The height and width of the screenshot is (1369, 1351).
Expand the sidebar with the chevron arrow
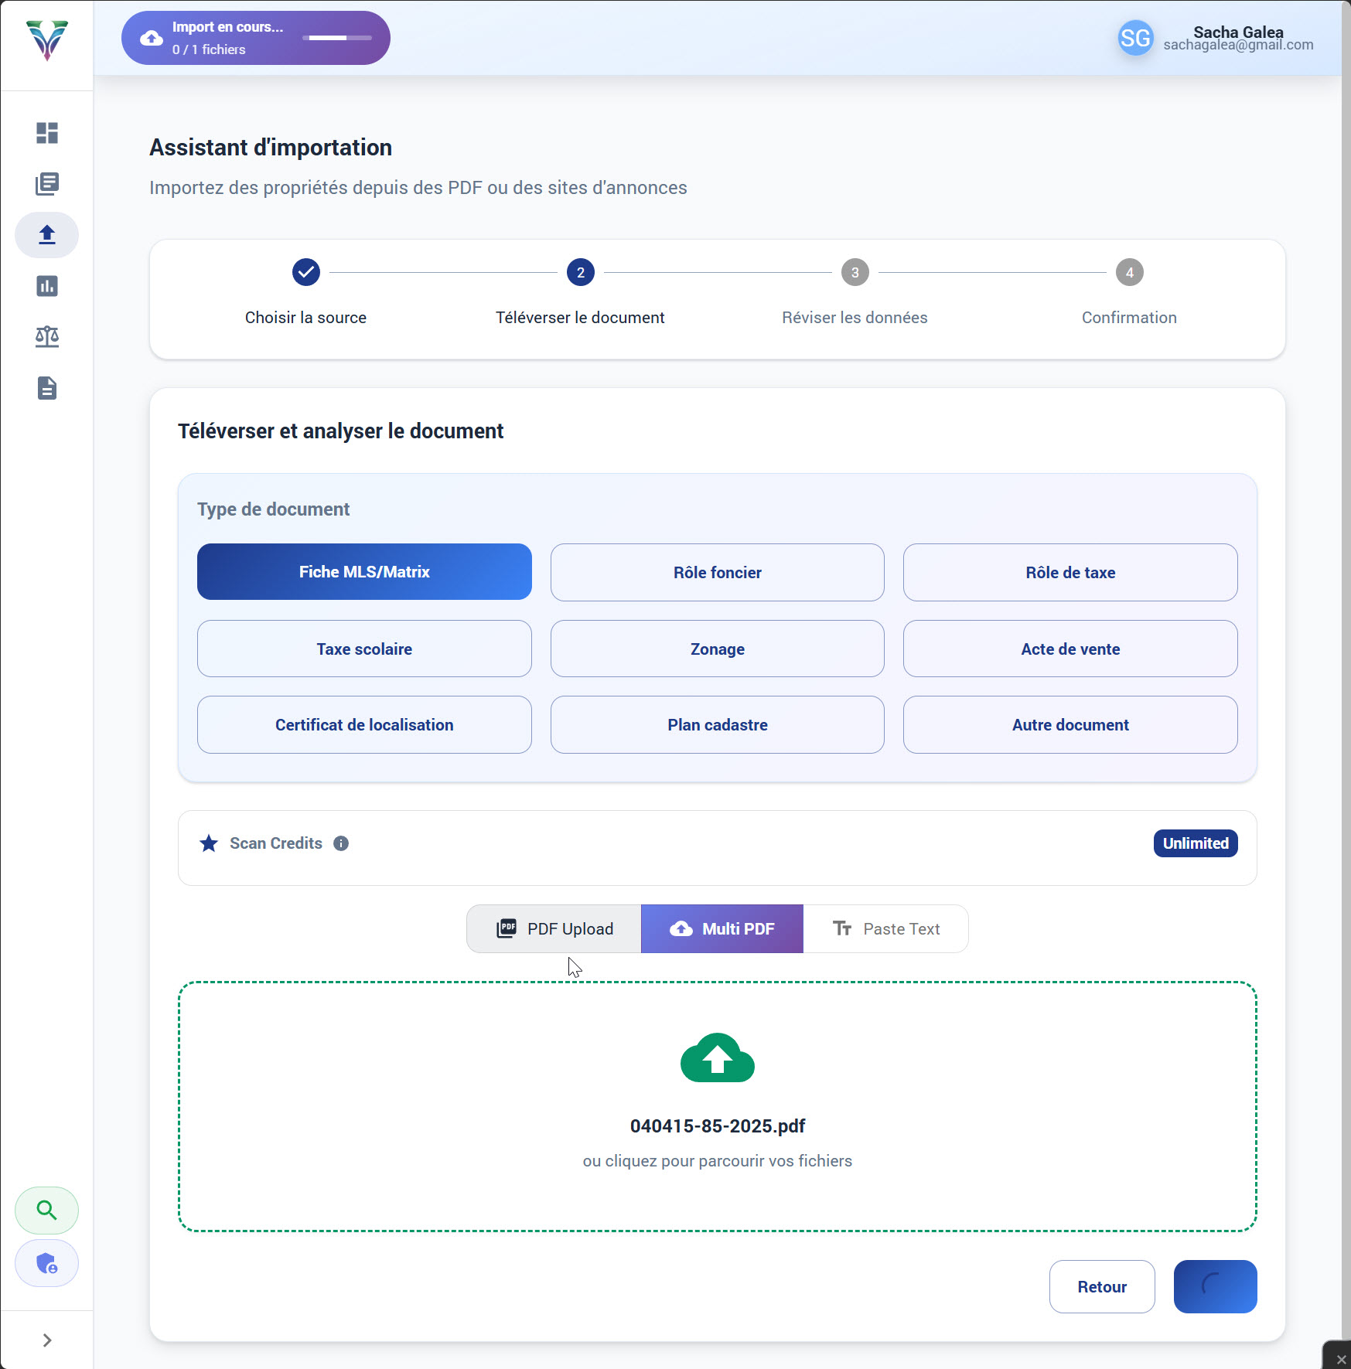[46, 1340]
